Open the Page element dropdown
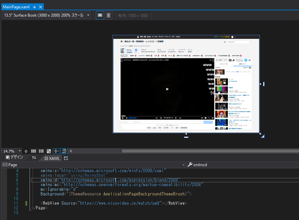Screen dimensions: 299x220 tap(93, 165)
